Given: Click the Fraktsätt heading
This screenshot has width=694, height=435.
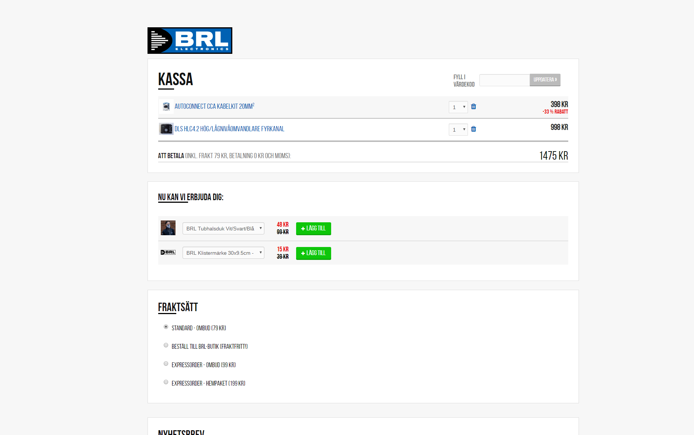Looking at the screenshot, I should (x=178, y=307).
